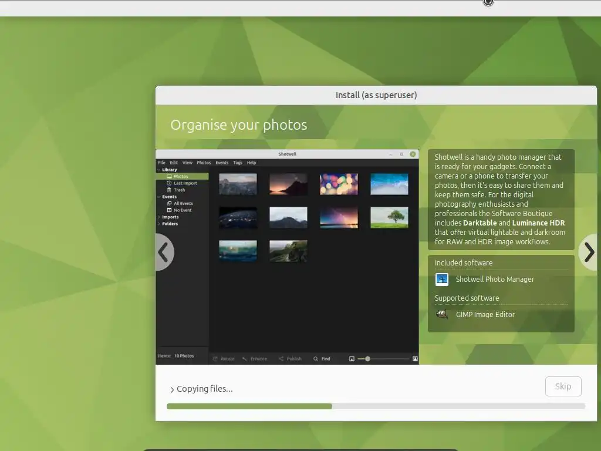Open Help menu in Shotwell preview

pos(251,163)
